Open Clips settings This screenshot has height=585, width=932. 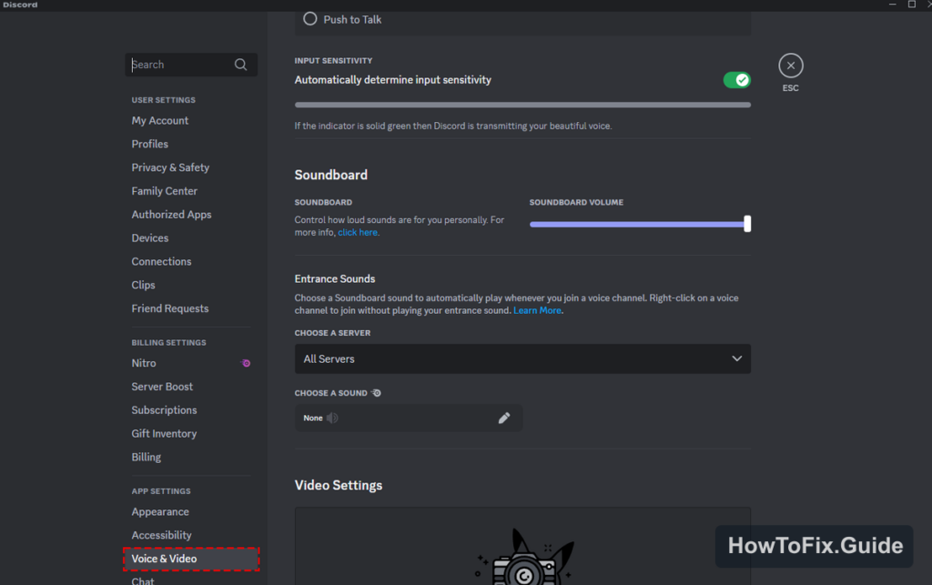(143, 285)
